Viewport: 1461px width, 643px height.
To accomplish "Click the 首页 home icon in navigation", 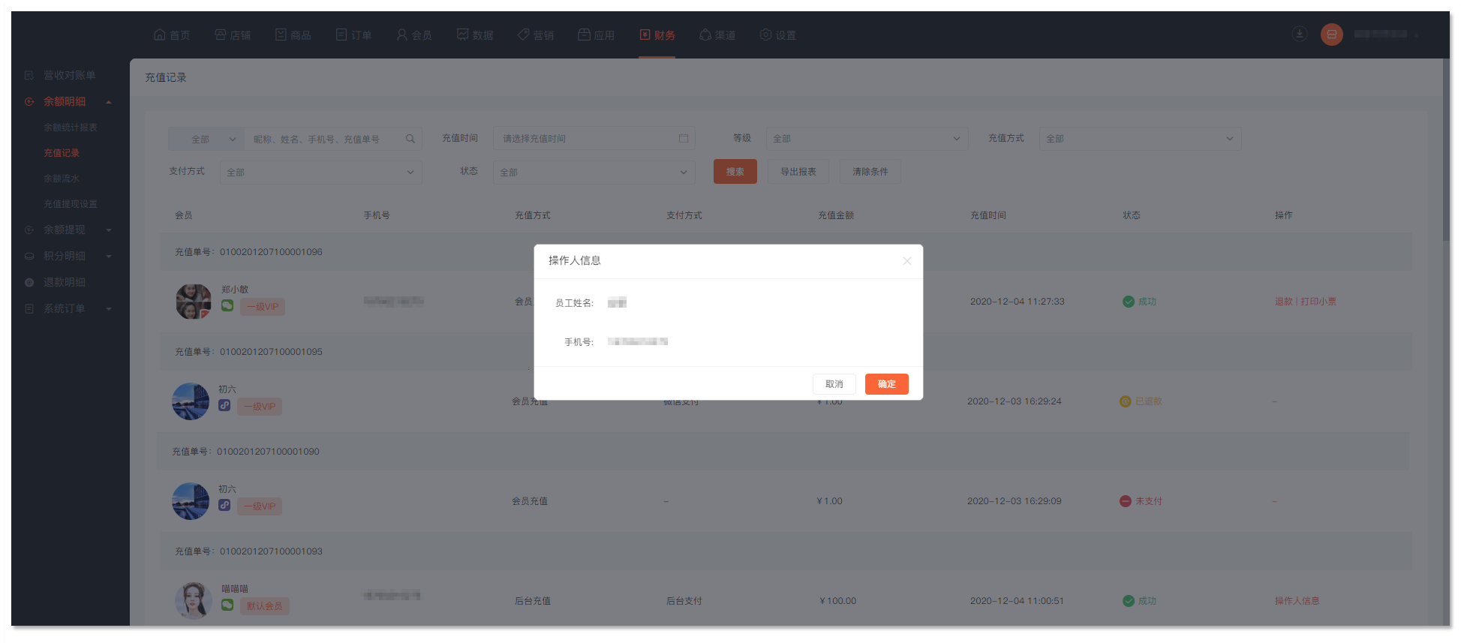I will click(159, 35).
